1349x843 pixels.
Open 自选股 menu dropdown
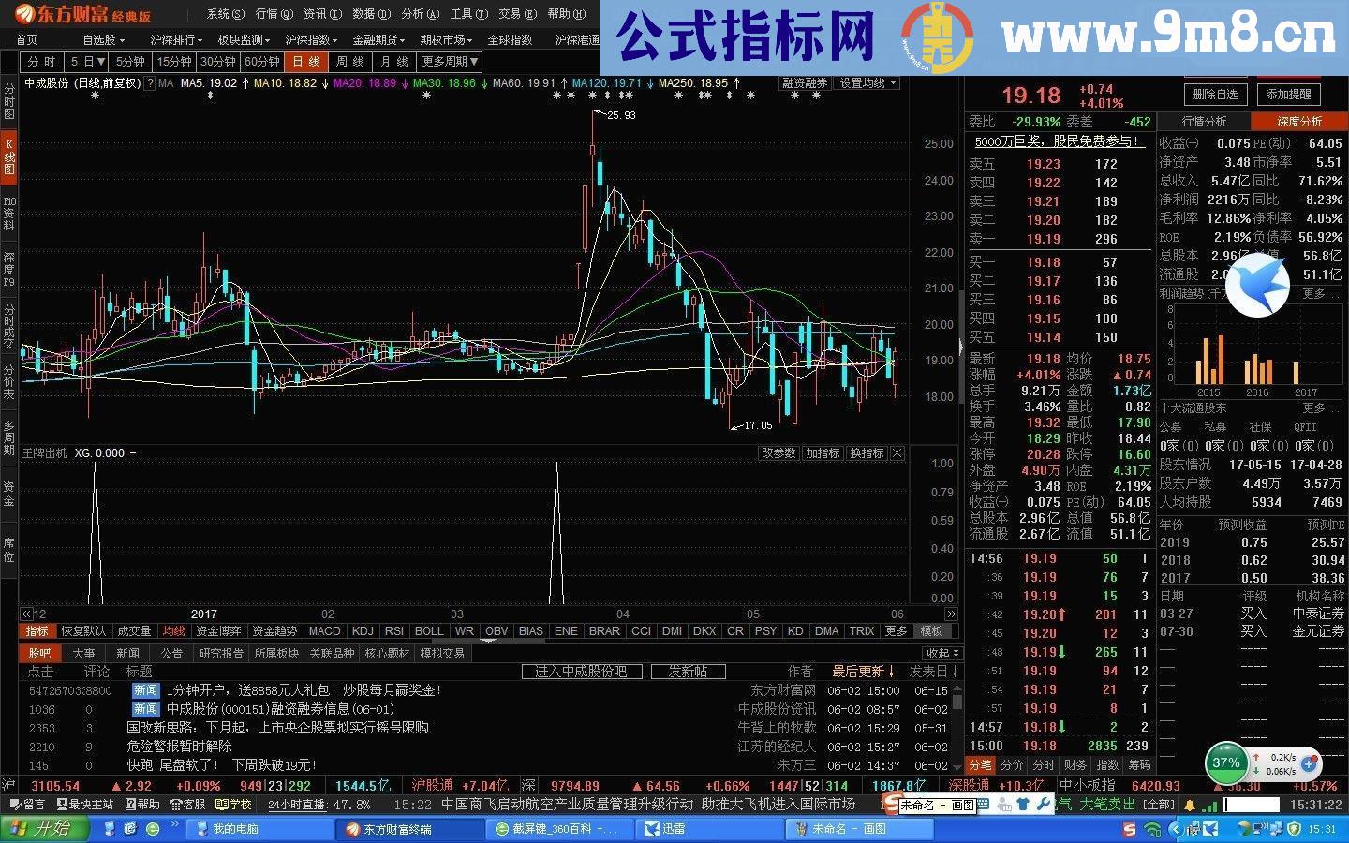[x=104, y=39]
